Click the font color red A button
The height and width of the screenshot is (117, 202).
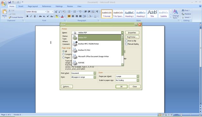(62, 16)
